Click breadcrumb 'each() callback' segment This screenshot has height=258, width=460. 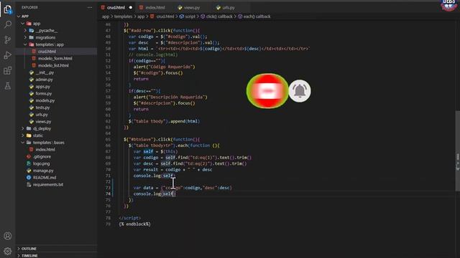point(257,16)
